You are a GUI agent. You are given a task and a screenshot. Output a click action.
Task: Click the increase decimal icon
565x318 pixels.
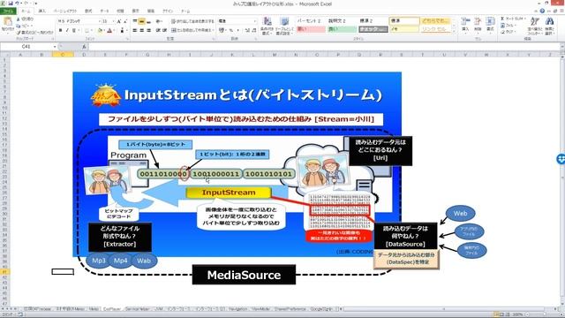pos(247,31)
